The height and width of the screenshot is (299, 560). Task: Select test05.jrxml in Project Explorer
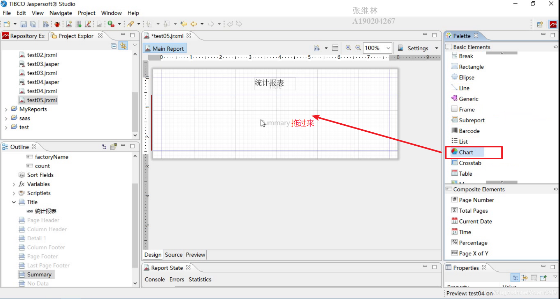click(38, 100)
